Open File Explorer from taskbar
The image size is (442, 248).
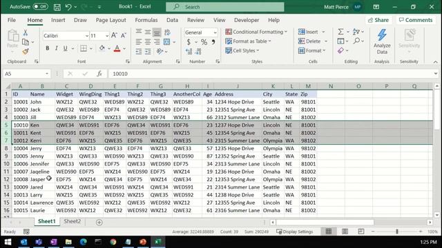[x=68, y=242]
